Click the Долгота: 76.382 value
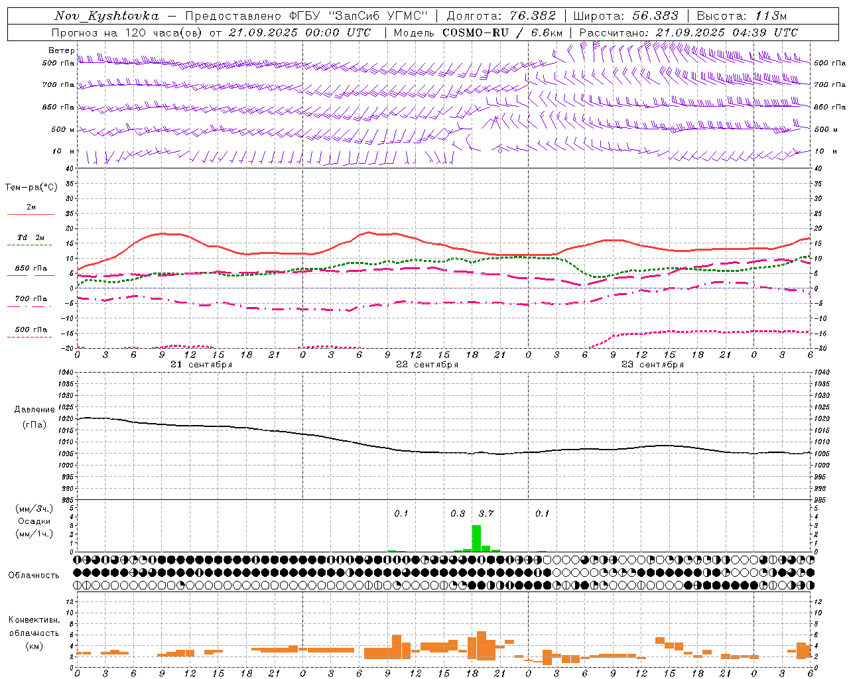 [501, 16]
